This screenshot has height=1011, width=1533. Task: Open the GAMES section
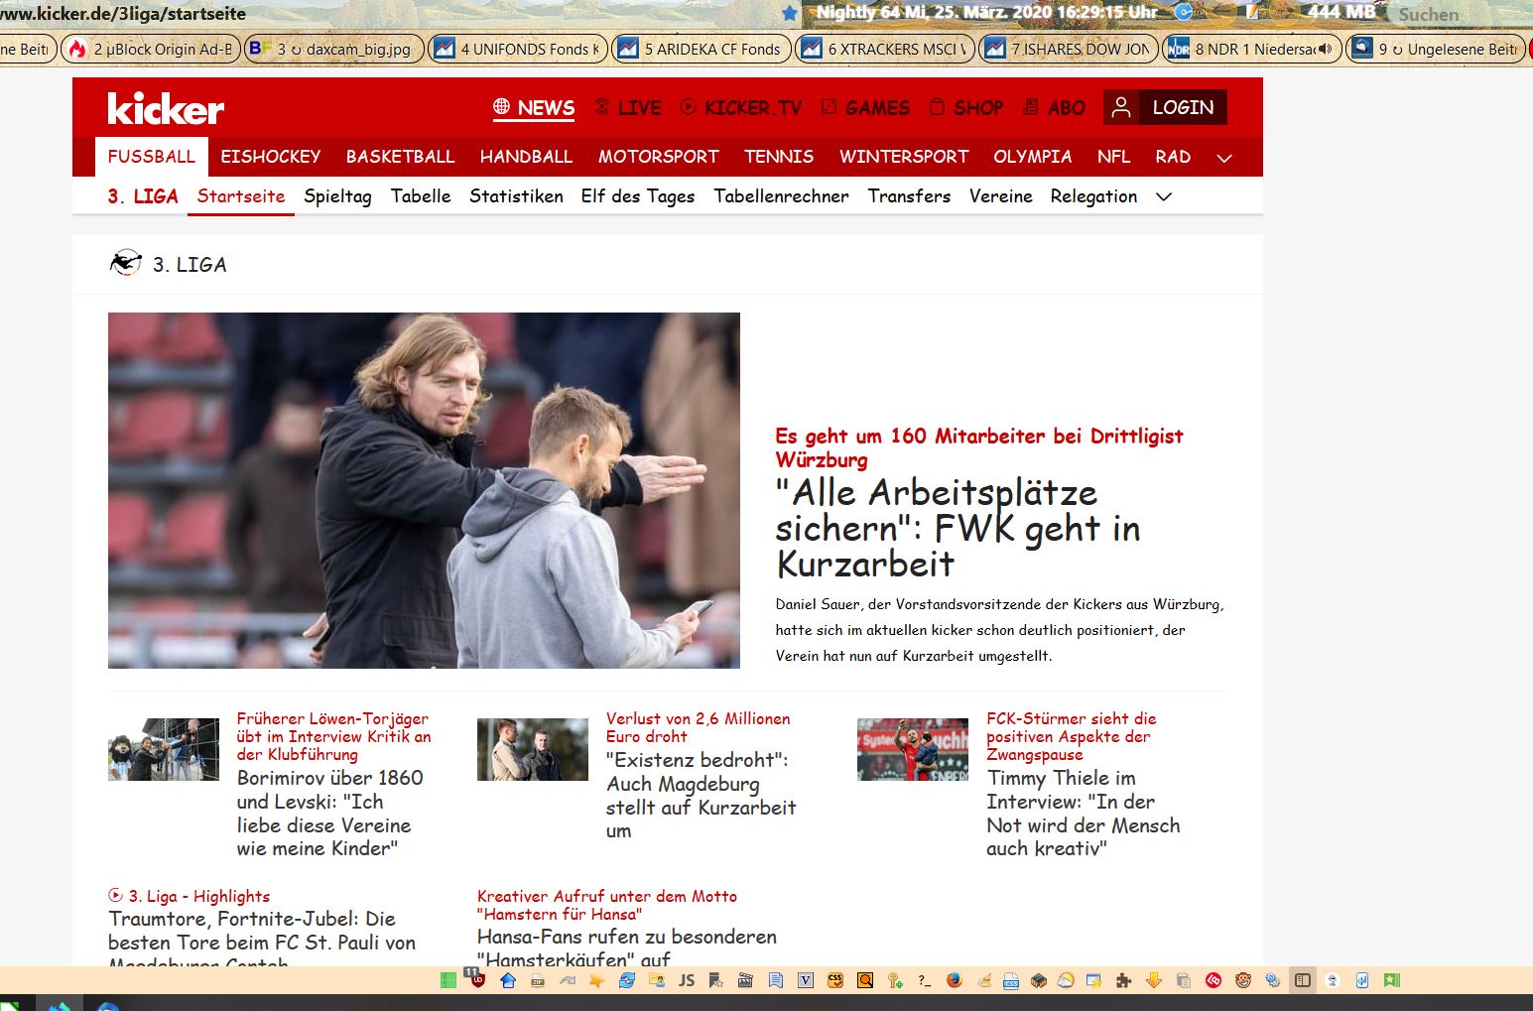click(865, 108)
